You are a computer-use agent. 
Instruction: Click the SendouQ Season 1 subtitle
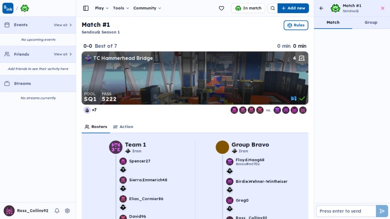pyautogui.click(x=101, y=32)
